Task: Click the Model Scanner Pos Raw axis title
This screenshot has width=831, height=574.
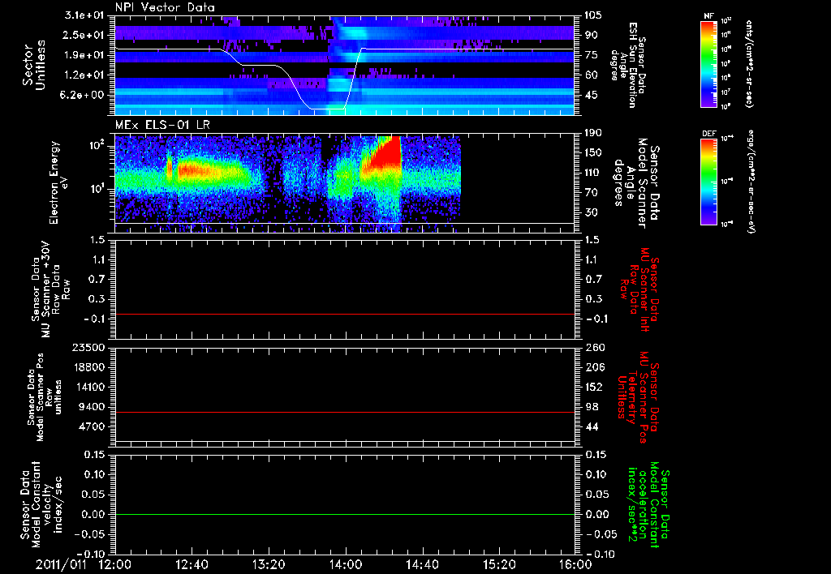Action: tap(45, 397)
